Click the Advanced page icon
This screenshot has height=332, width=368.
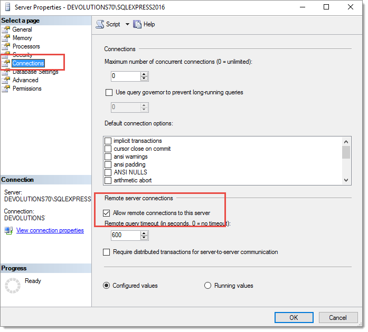point(6,80)
